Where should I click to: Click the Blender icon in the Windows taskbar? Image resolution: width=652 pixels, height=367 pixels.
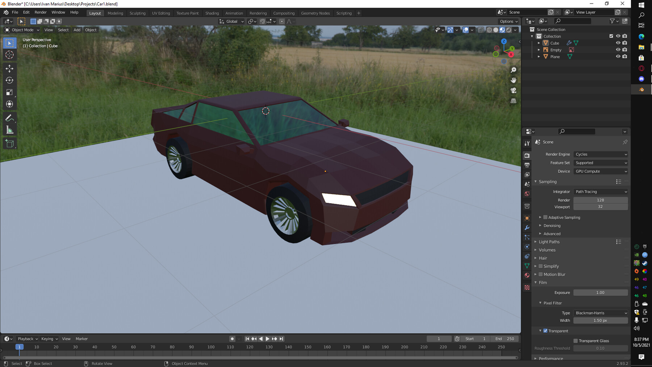(x=641, y=89)
